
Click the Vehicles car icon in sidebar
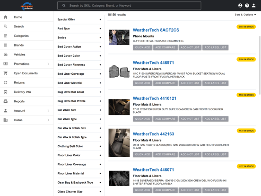coord(6,54)
